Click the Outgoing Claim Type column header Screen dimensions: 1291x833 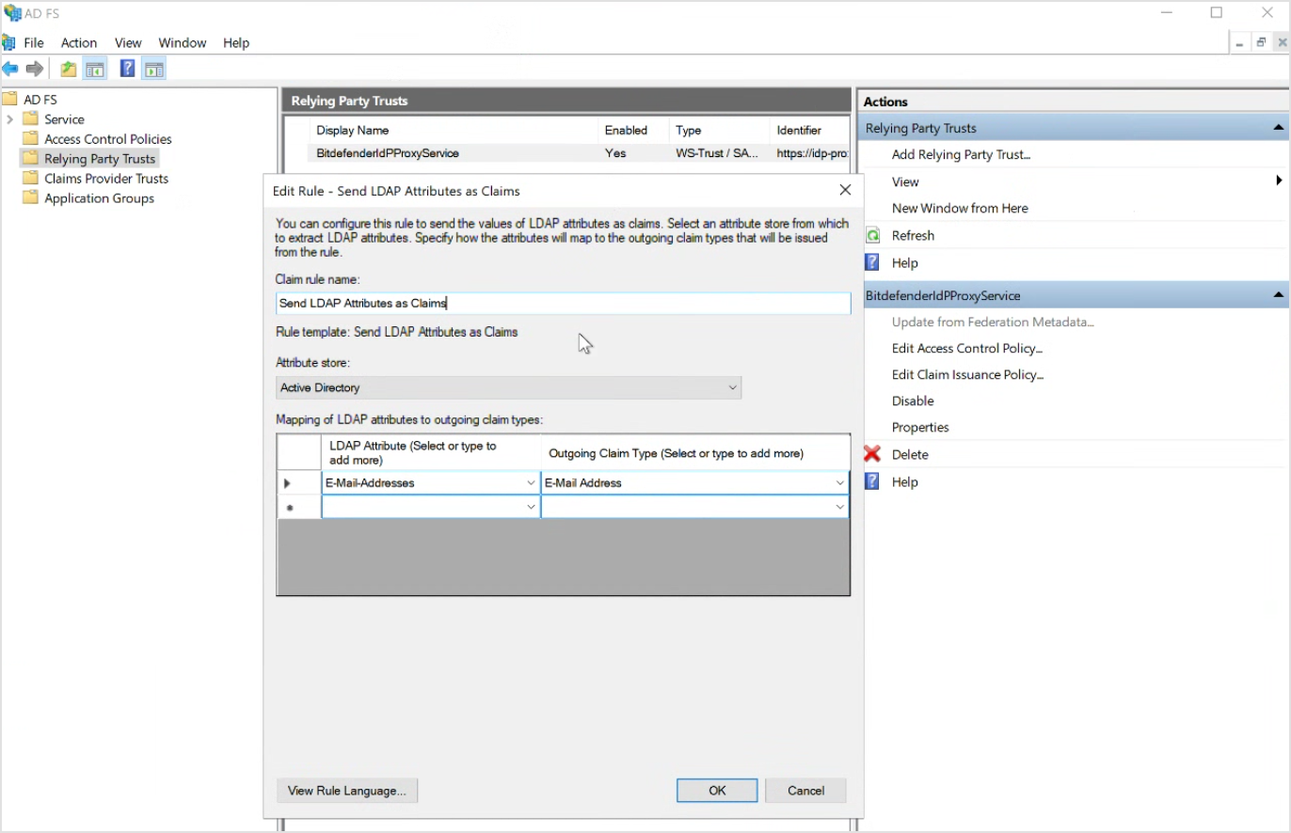tap(694, 453)
